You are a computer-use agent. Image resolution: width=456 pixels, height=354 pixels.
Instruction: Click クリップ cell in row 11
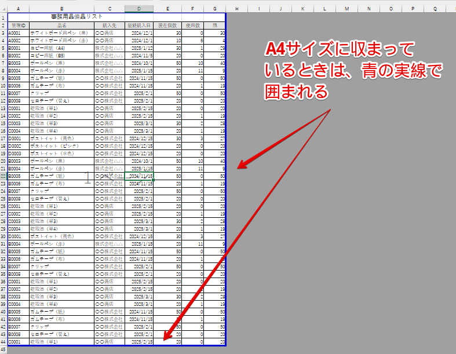click(x=61, y=93)
